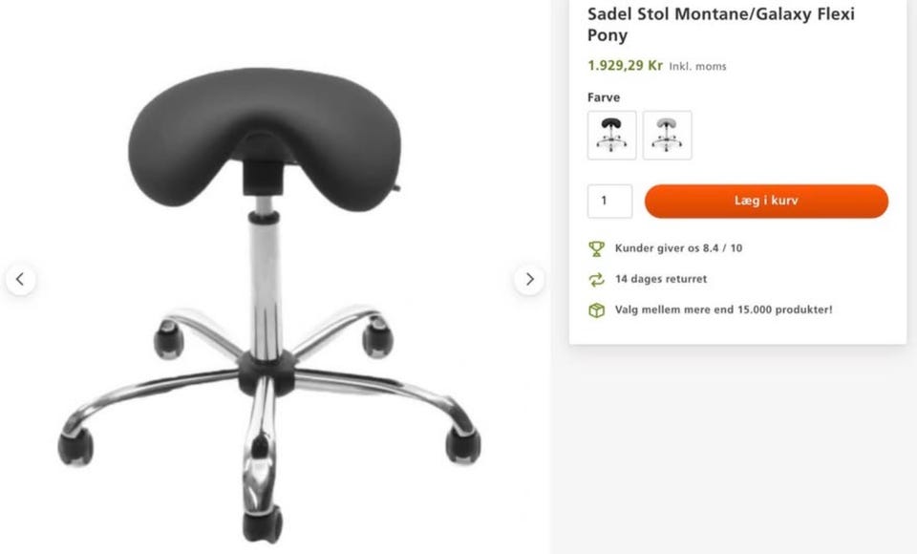The height and width of the screenshot is (554, 917).
Task: Click the Farve label
Action: pyautogui.click(x=604, y=97)
